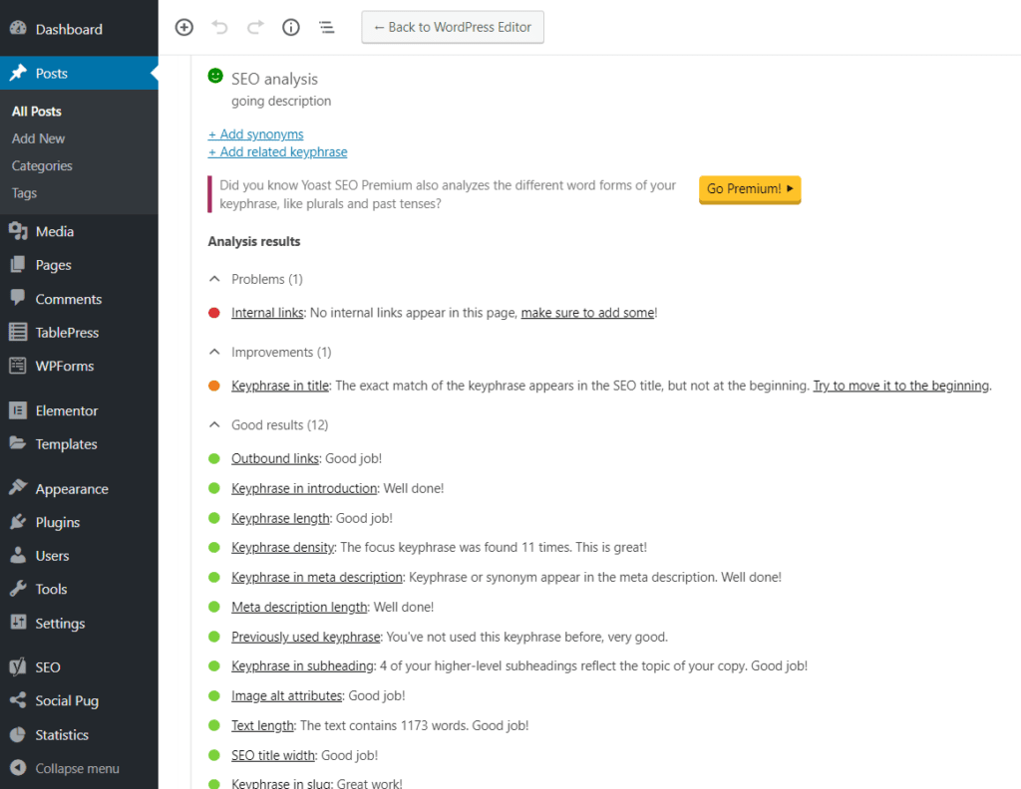Undo the last change with the undo arrow

point(219,27)
